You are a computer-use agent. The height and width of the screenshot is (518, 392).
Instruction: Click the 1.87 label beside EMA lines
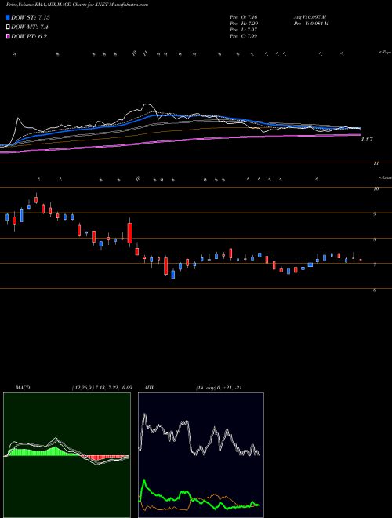(367, 140)
